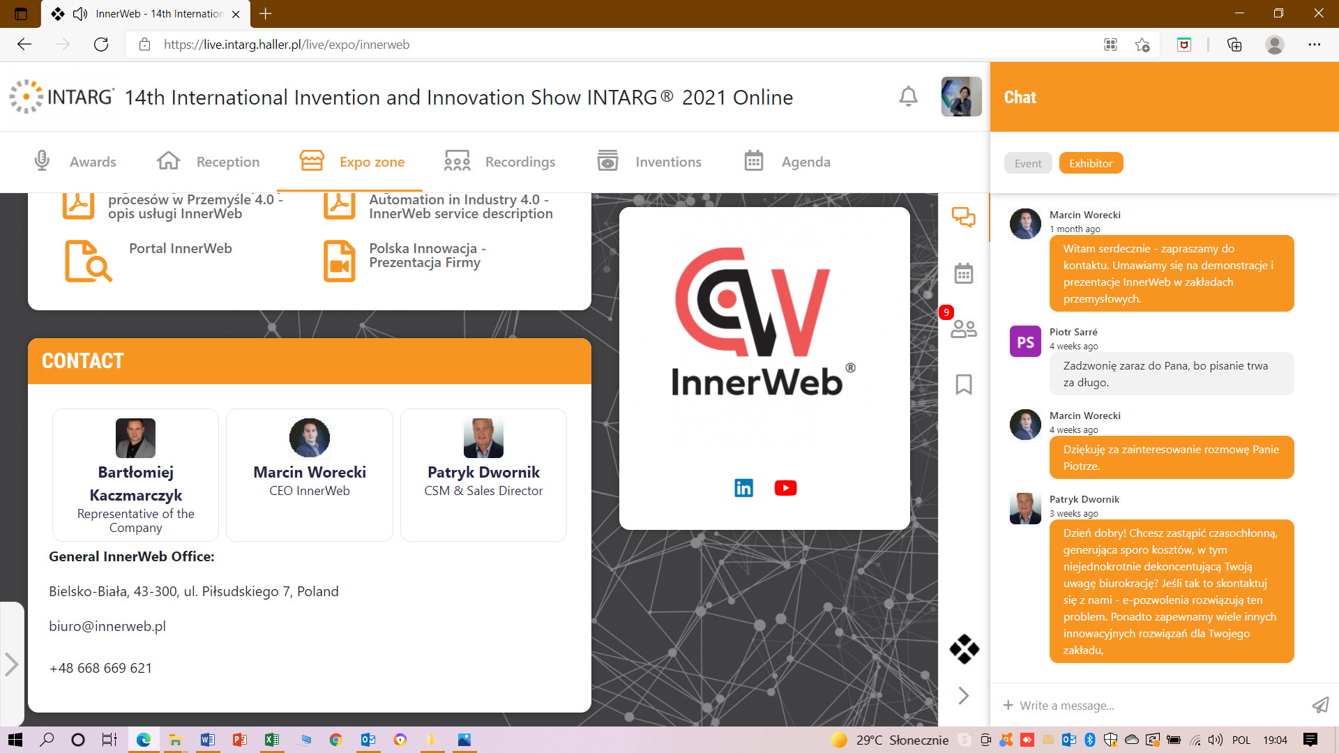Click the INTARG logo

click(61, 96)
